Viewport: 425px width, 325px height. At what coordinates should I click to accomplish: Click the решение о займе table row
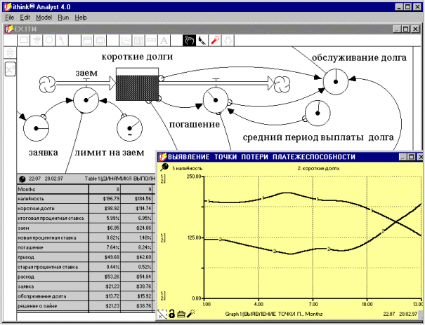(86, 306)
